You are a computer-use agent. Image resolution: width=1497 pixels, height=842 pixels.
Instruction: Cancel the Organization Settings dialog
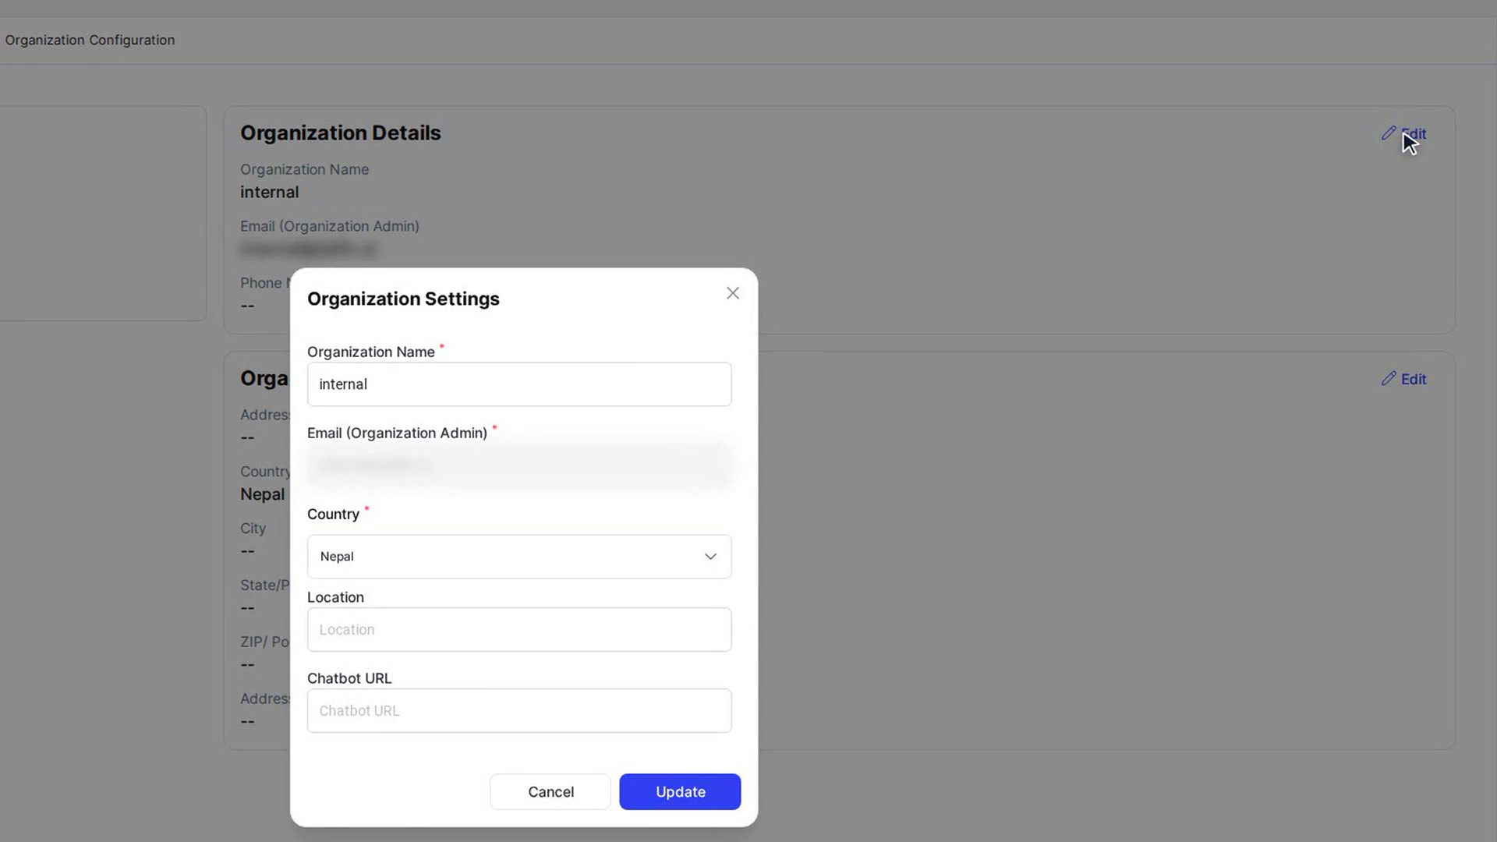(x=550, y=791)
